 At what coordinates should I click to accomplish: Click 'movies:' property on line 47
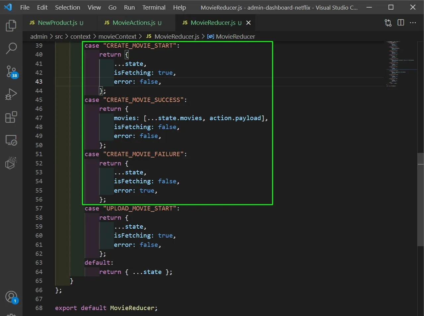(126, 118)
